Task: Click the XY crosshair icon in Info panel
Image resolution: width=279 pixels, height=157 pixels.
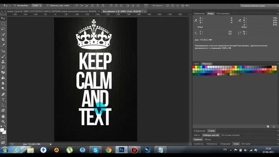Action: point(196,33)
